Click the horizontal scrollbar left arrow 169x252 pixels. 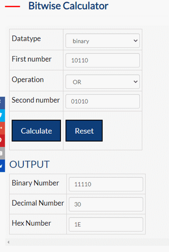pos(8,242)
